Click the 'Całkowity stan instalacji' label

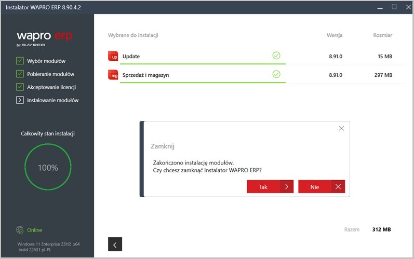click(48, 133)
